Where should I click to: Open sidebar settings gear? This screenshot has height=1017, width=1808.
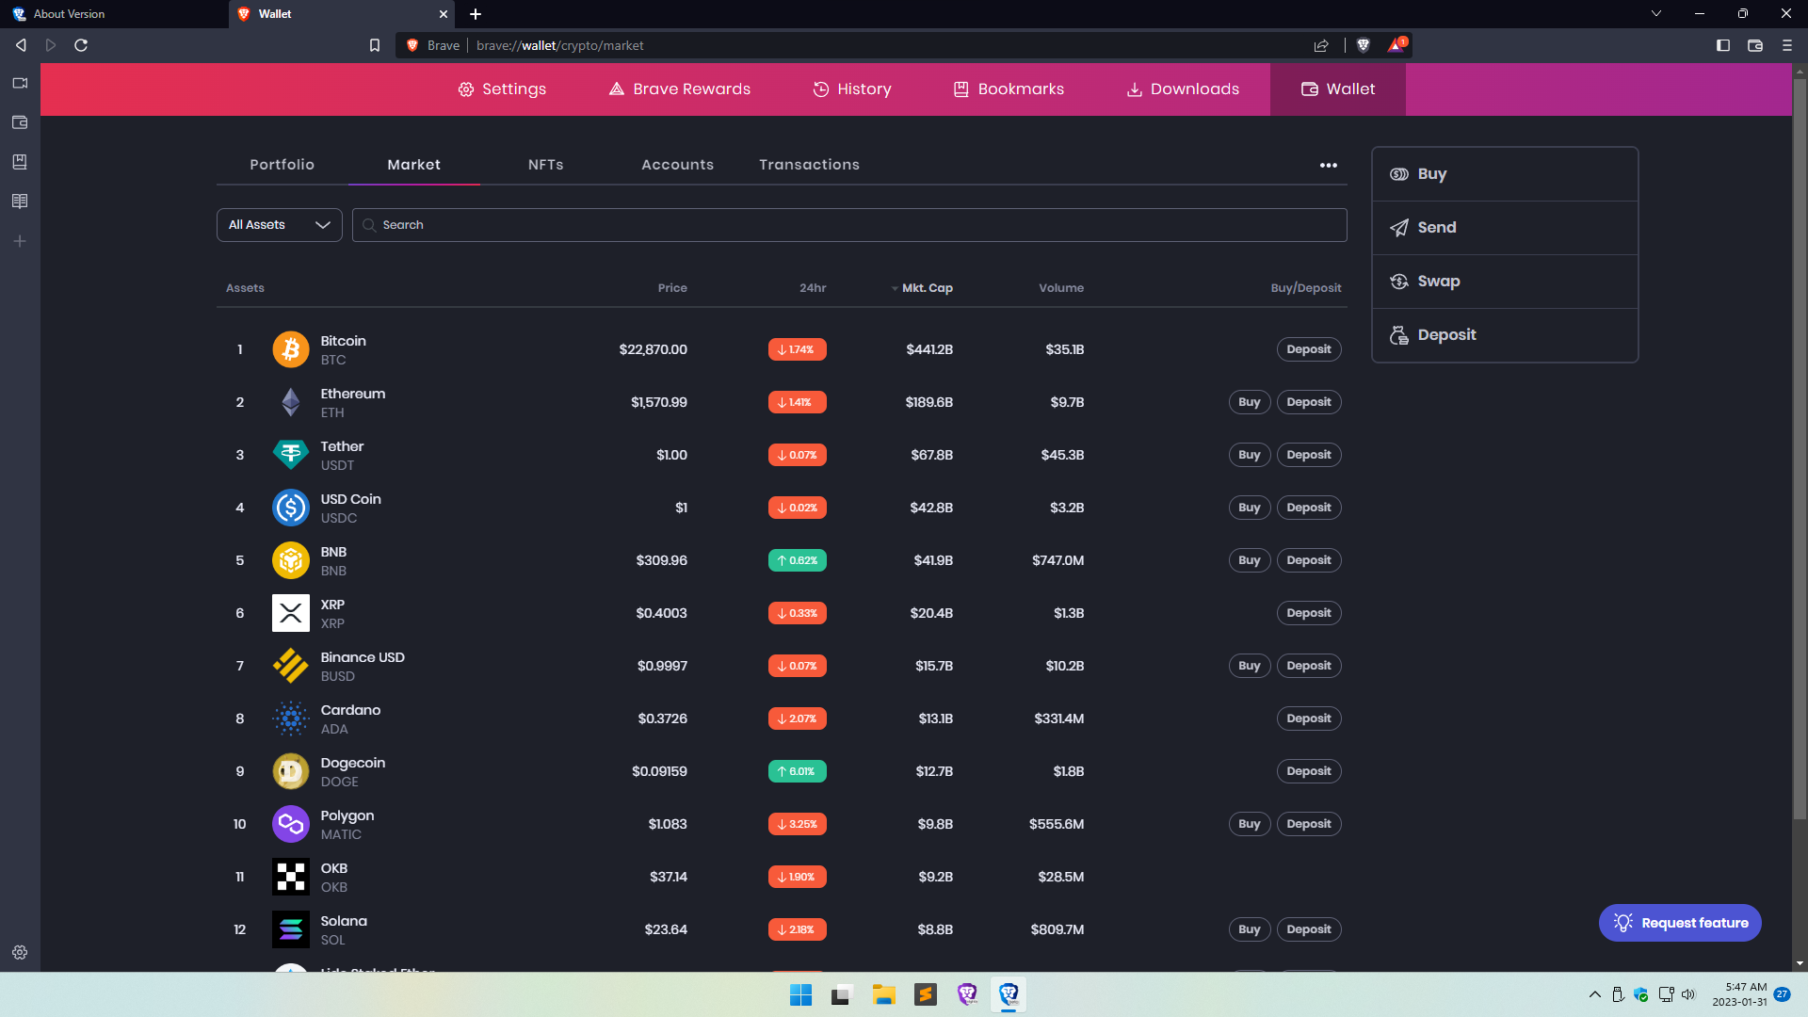(x=19, y=952)
